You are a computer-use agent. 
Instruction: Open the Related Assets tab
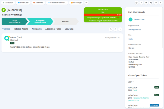(21, 29)
